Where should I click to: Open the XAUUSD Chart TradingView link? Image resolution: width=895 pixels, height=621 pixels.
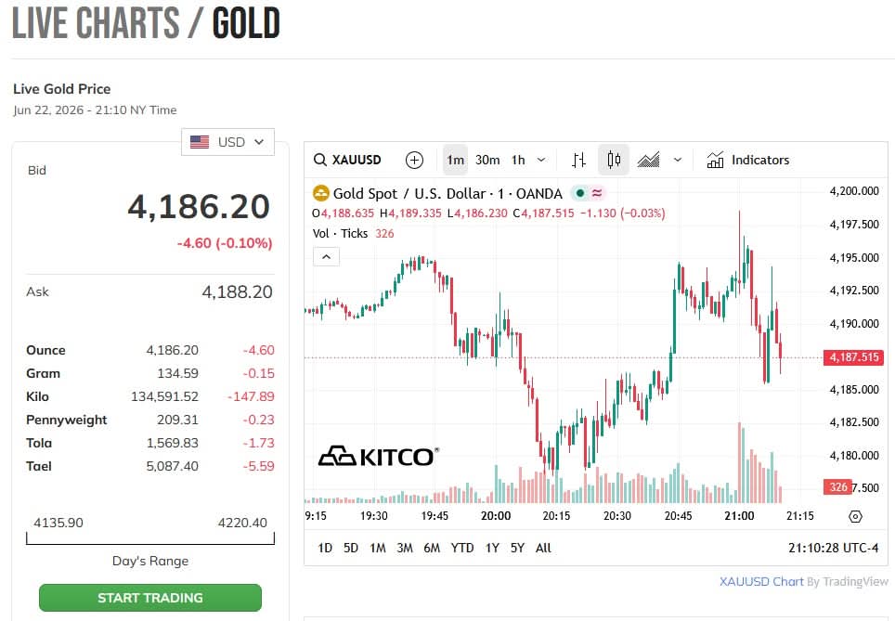pos(761,582)
